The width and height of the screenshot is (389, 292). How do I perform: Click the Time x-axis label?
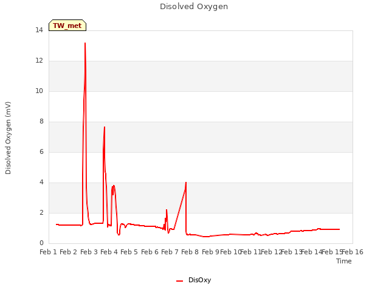[x=344, y=261]
